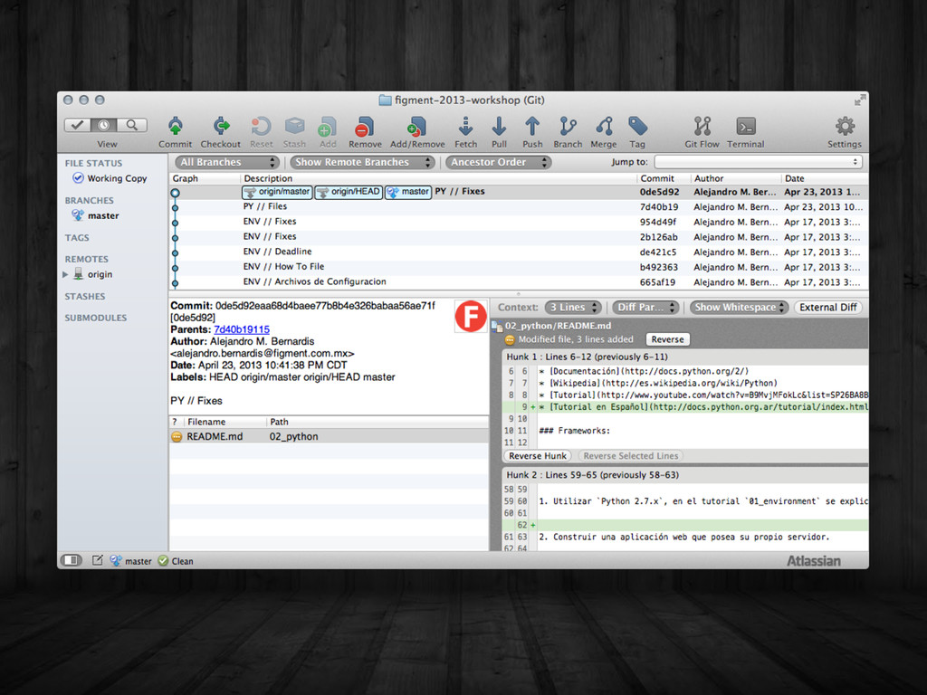Image resolution: width=927 pixels, height=695 pixels.
Task: Open the Jump to combo box
Action: click(758, 161)
